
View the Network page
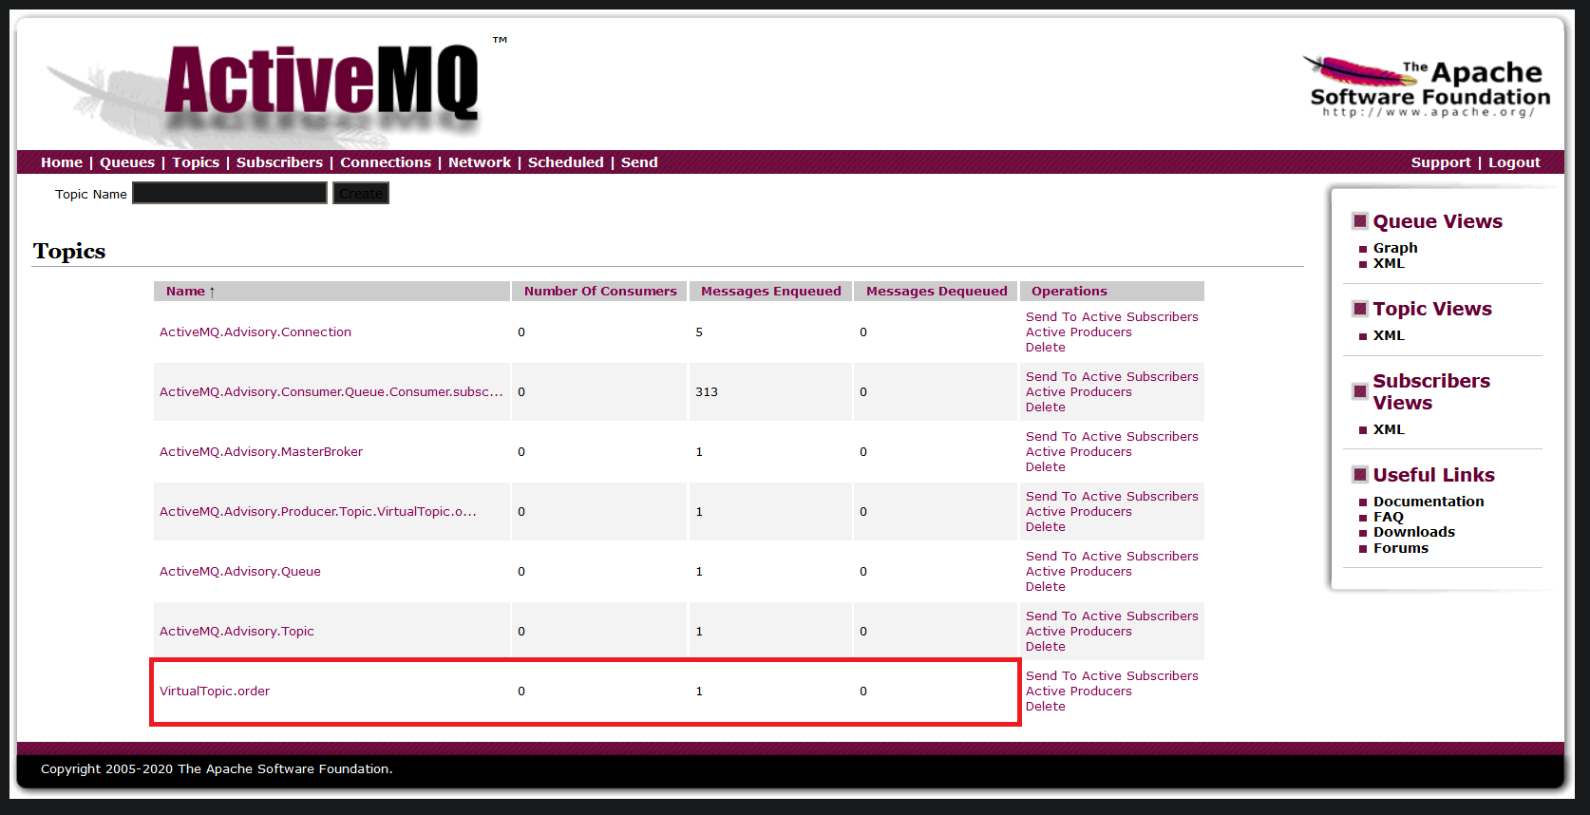coord(480,162)
